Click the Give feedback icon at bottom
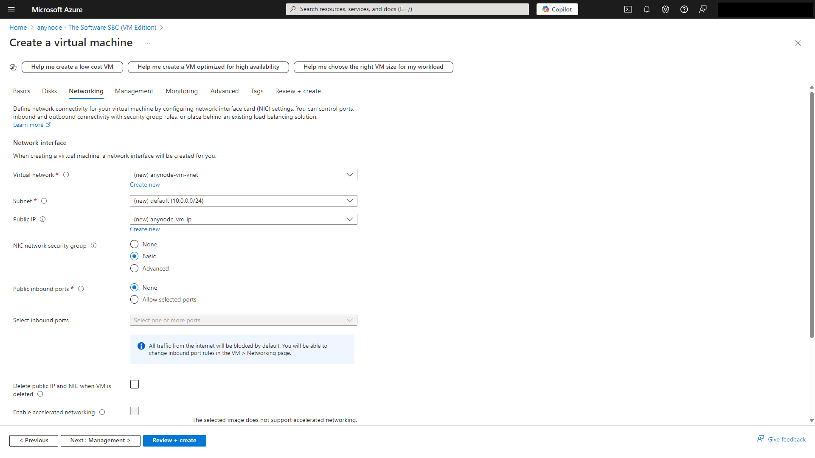Image resolution: width=815 pixels, height=458 pixels. (x=761, y=439)
